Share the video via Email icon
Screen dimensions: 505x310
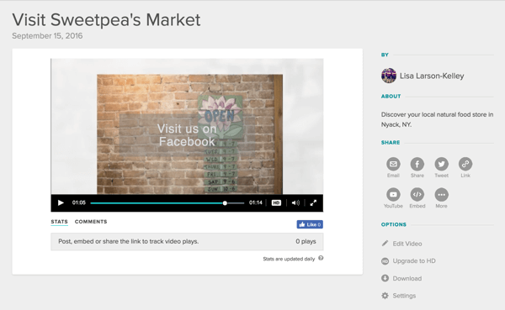pos(393,164)
